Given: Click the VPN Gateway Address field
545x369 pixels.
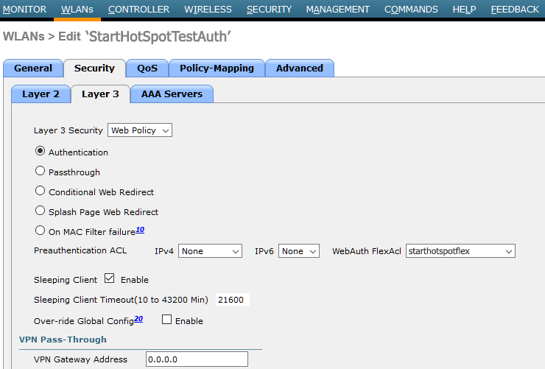Looking at the screenshot, I should click(196, 359).
